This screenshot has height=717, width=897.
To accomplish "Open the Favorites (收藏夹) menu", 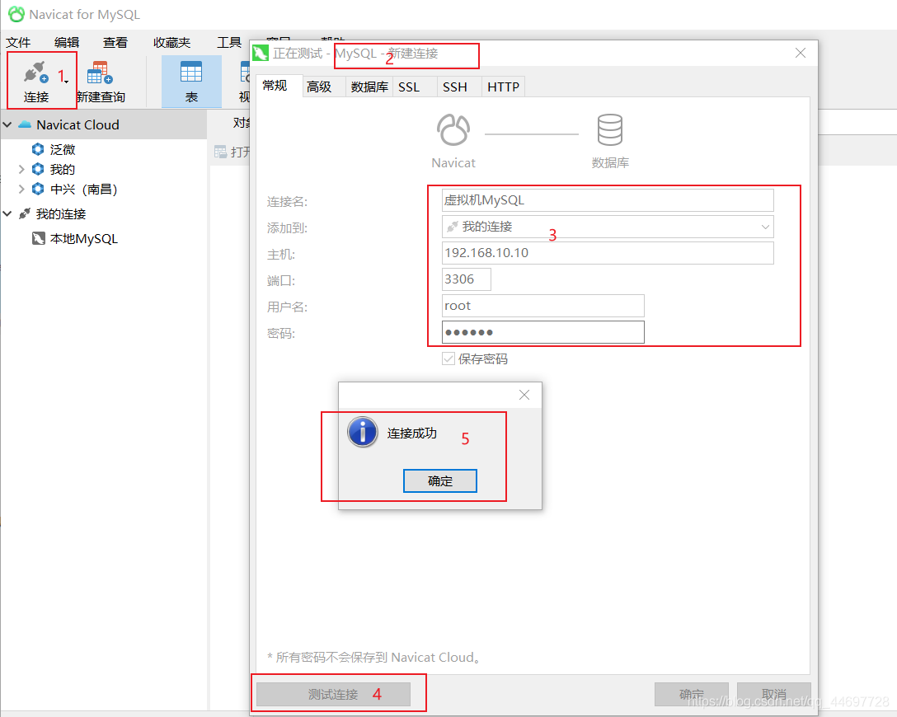I will pos(171,42).
